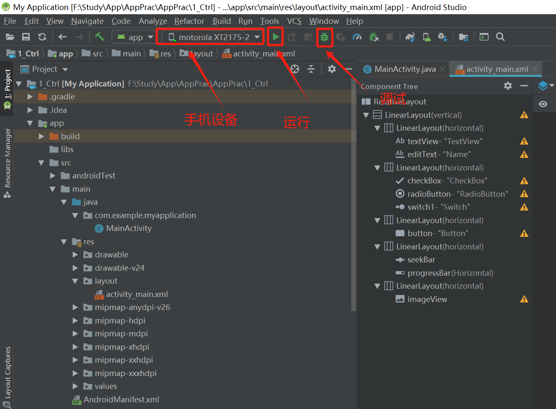The height and width of the screenshot is (409, 556).
Task: Click the Save All floppy icon
Action: click(x=26, y=37)
